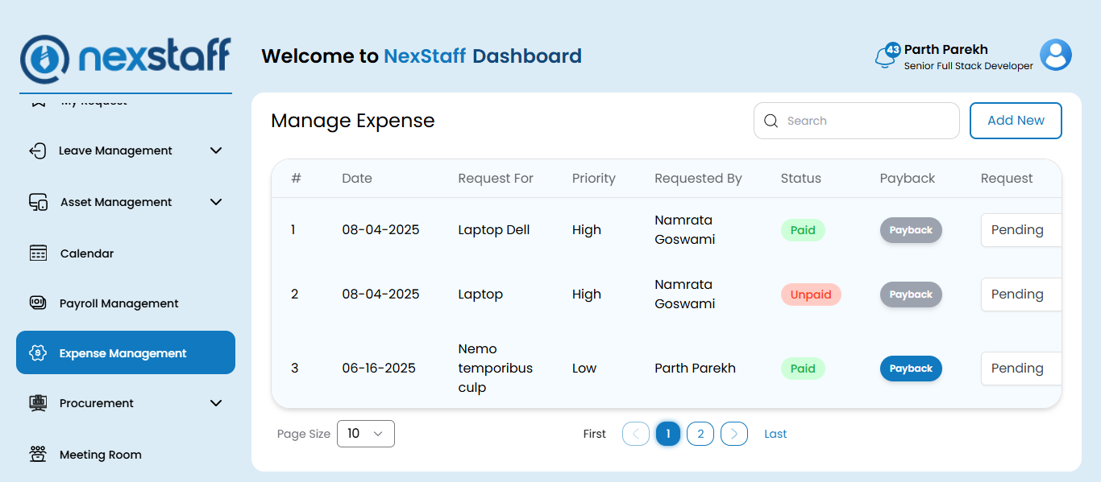Viewport: 1101px width, 482px height.
Task: Expand the Leave Management submenu chevron
Action: click(x=216, y=150)
